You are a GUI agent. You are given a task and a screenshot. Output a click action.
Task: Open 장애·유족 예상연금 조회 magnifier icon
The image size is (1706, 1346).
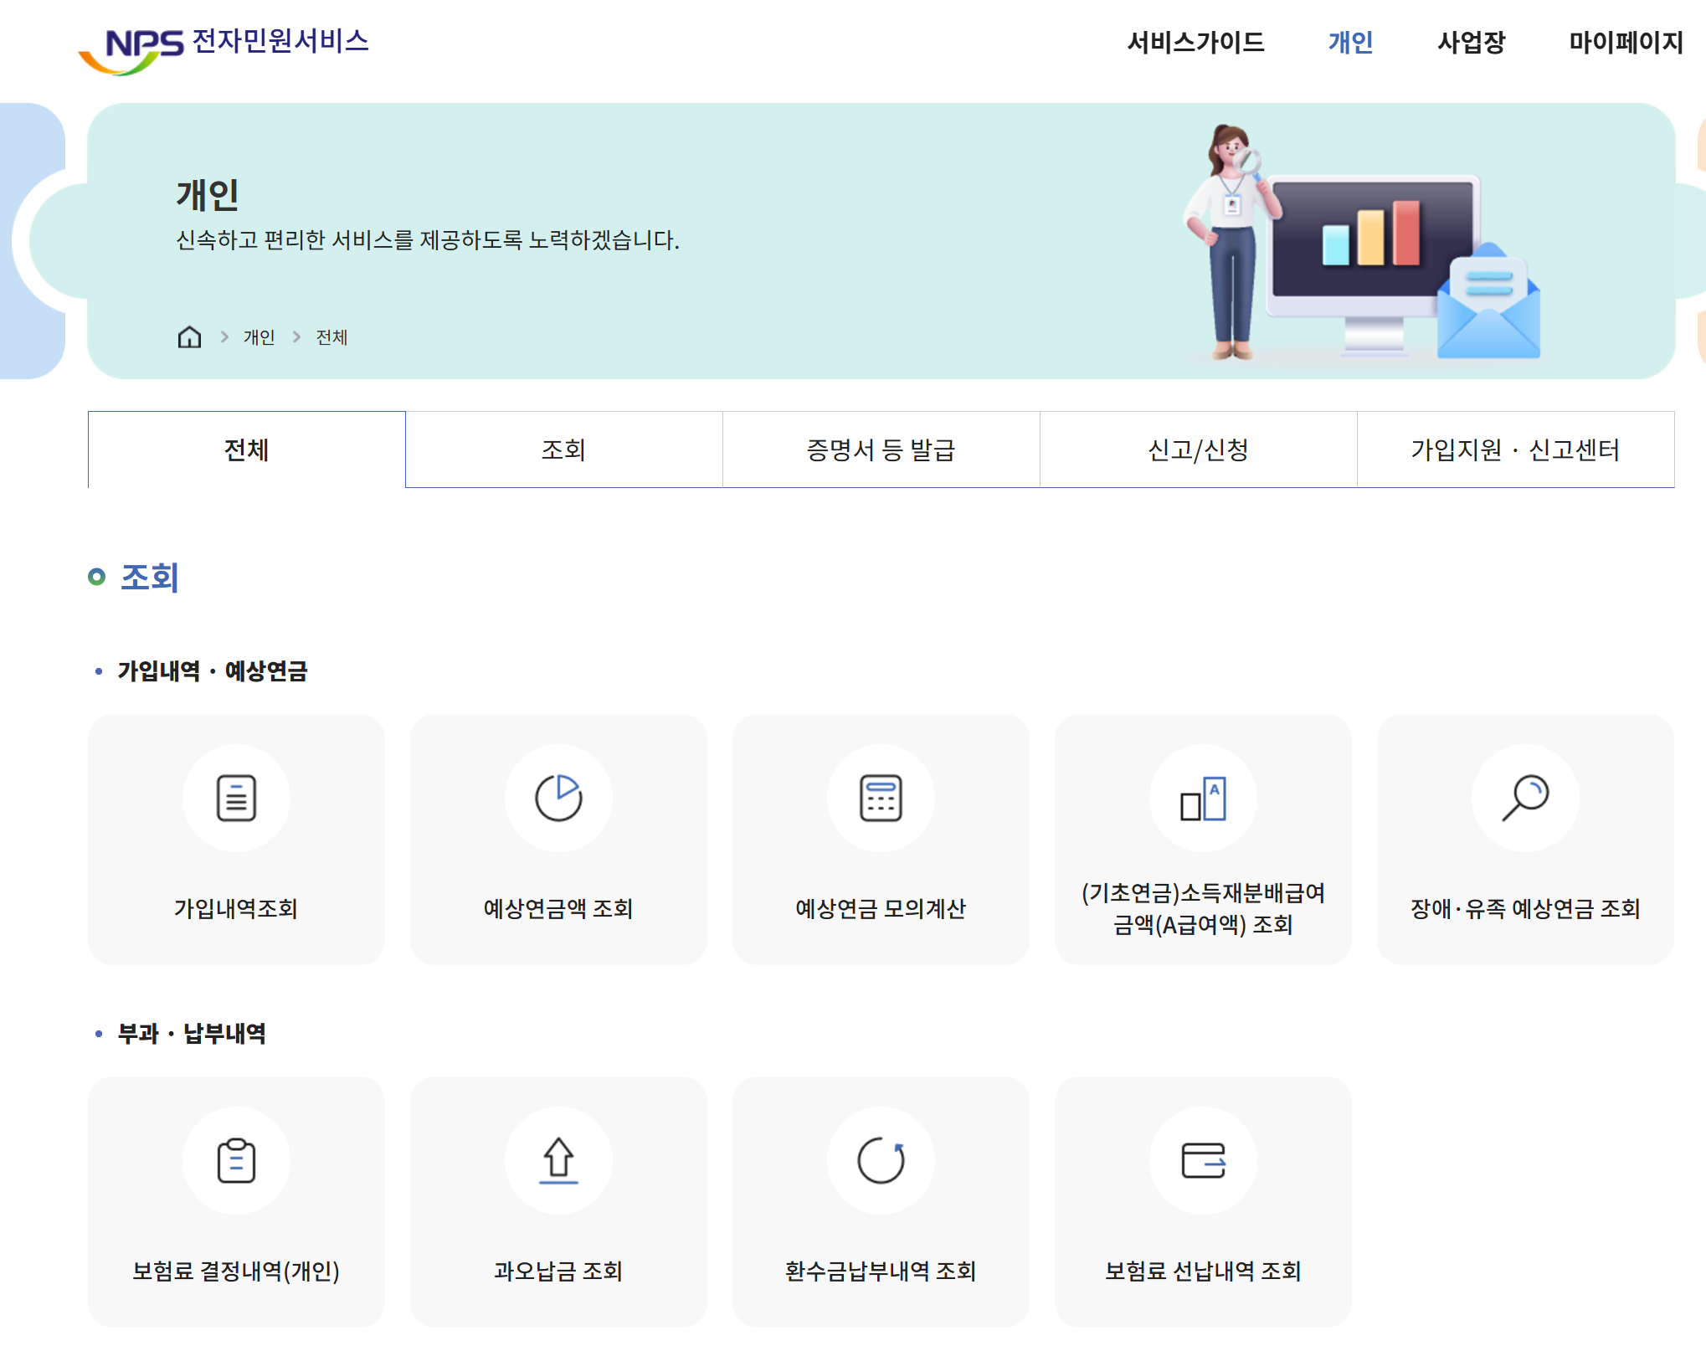(1526, 798)
